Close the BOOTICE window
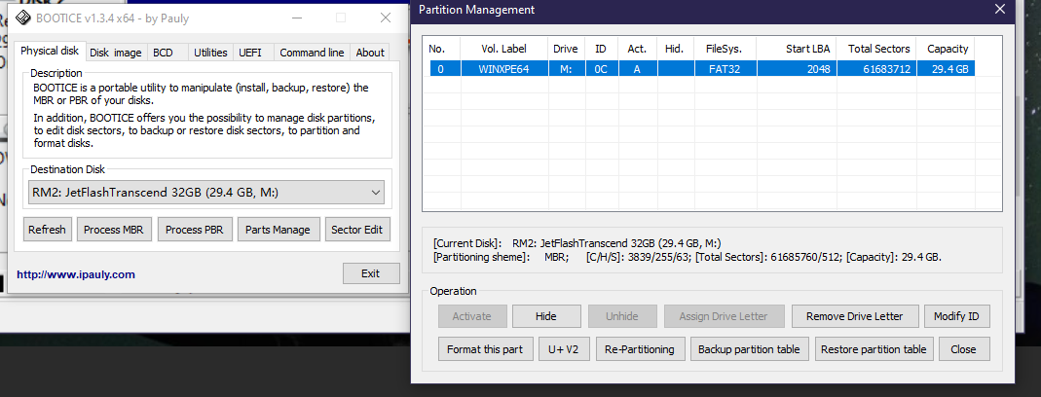Screen dimensions: 1041x397 pos(385,18)
